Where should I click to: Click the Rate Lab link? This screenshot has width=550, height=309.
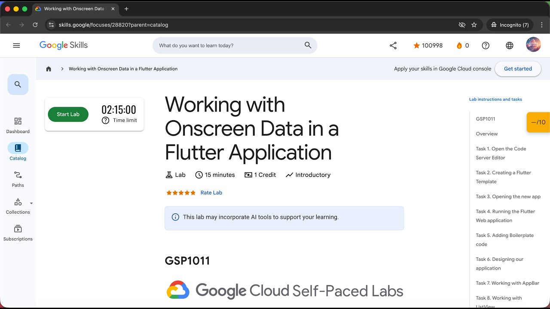tap(211, 193)
